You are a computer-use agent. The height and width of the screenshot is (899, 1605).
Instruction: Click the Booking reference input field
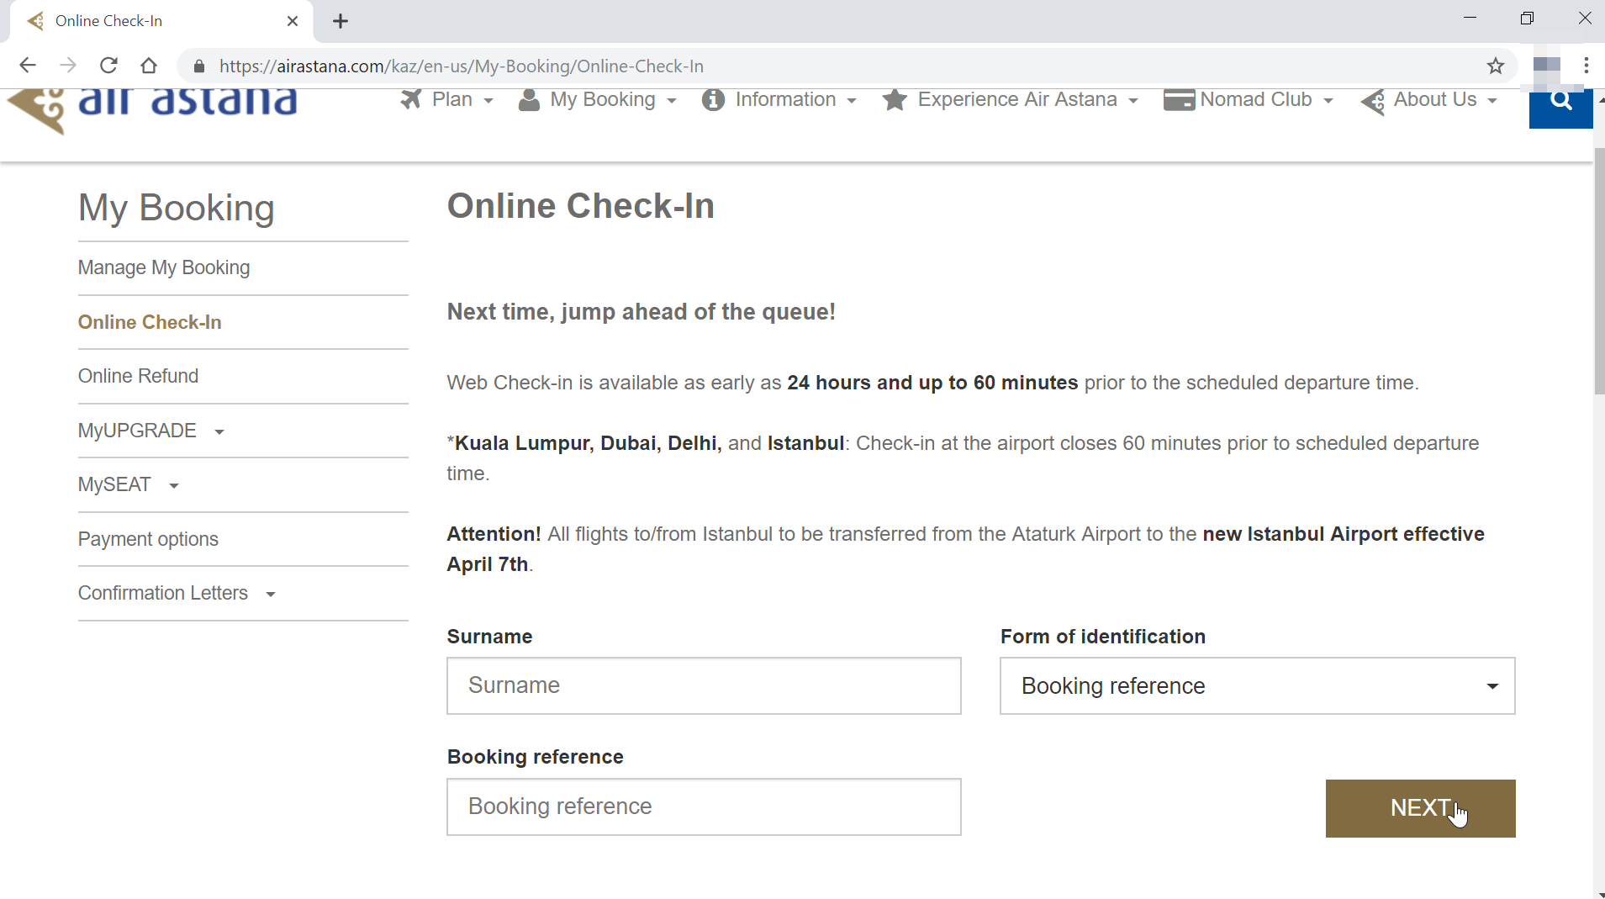click(x=704, y=806)
